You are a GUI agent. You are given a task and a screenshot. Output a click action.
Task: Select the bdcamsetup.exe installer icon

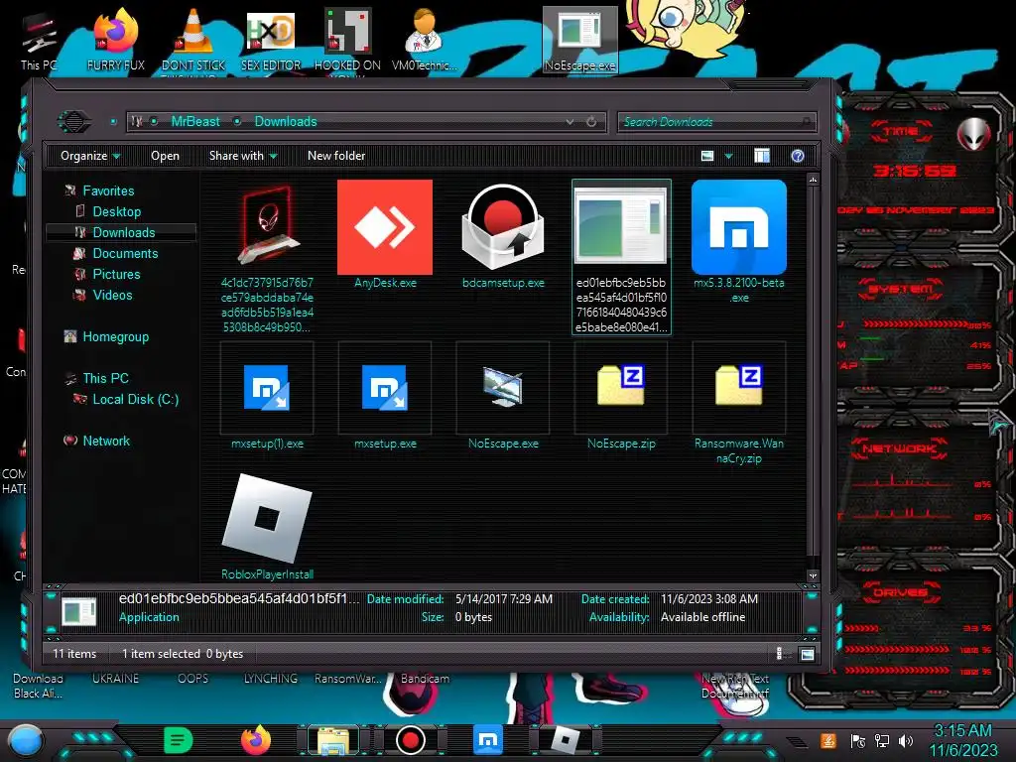click(503, 227)
